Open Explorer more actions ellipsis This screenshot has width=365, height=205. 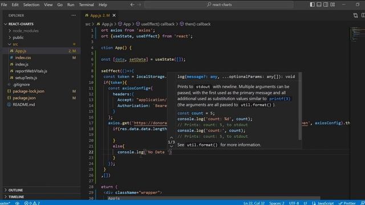click(74, 15)
